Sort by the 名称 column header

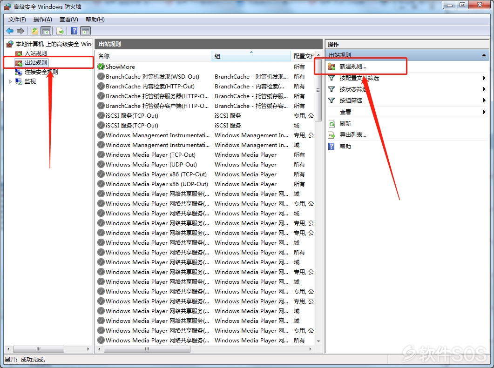(154, 56)
